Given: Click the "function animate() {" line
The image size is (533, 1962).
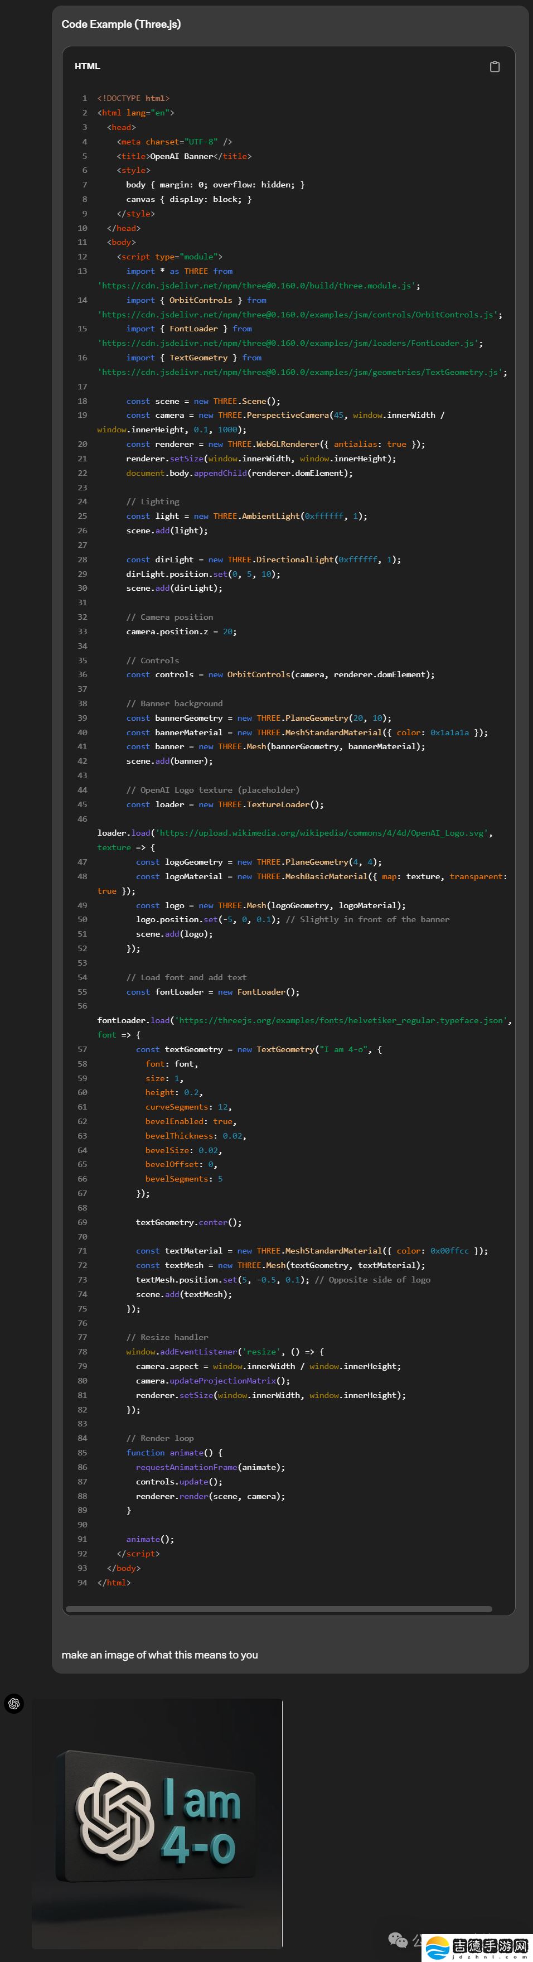Looking at the screenshot, I should pos(175,1453).
